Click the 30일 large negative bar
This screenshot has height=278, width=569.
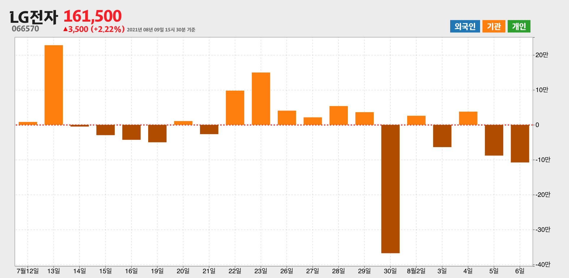[x=390, y=189]
